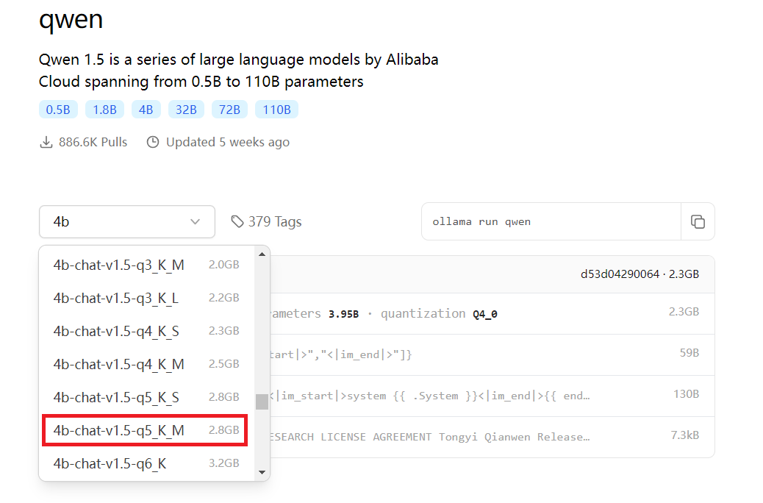This screenshot has height=503, width=763.
Task: Select the 32B size tag
Action: pos(186,110)
